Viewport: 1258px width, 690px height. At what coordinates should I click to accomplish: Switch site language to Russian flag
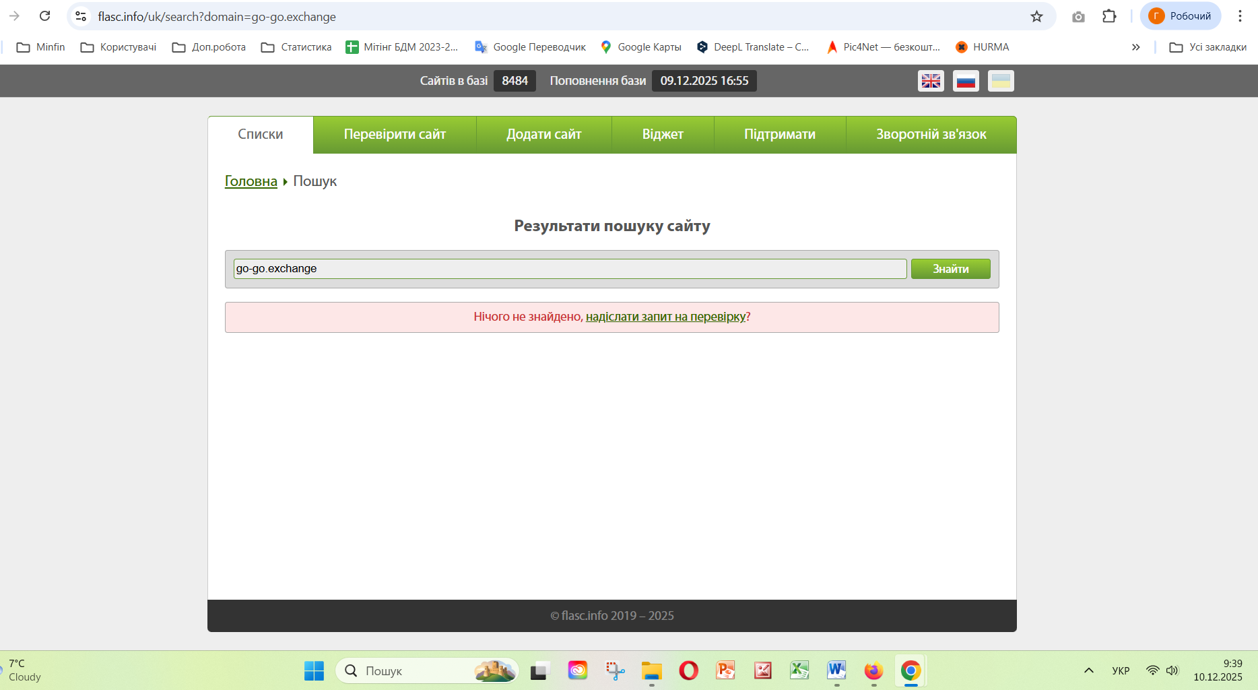[966, 81]
